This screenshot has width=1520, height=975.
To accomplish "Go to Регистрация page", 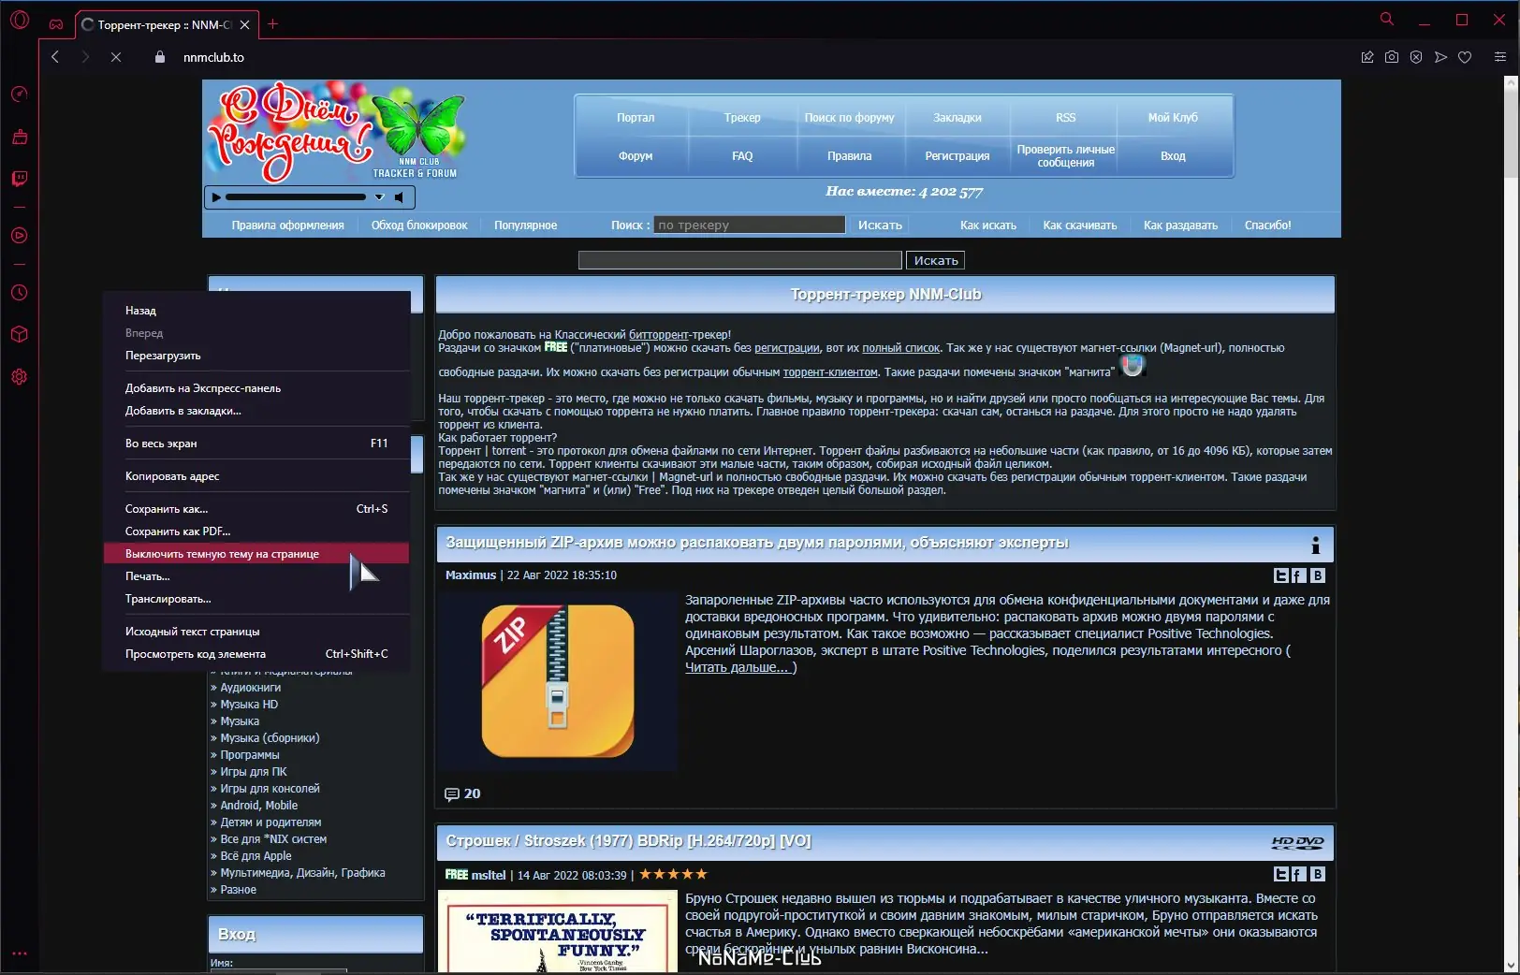I will tap(957, 156).
